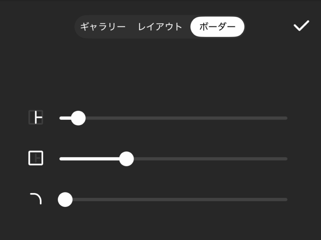
Task: Set corner radius slider to its maximum end
Action: pos(286,199)
